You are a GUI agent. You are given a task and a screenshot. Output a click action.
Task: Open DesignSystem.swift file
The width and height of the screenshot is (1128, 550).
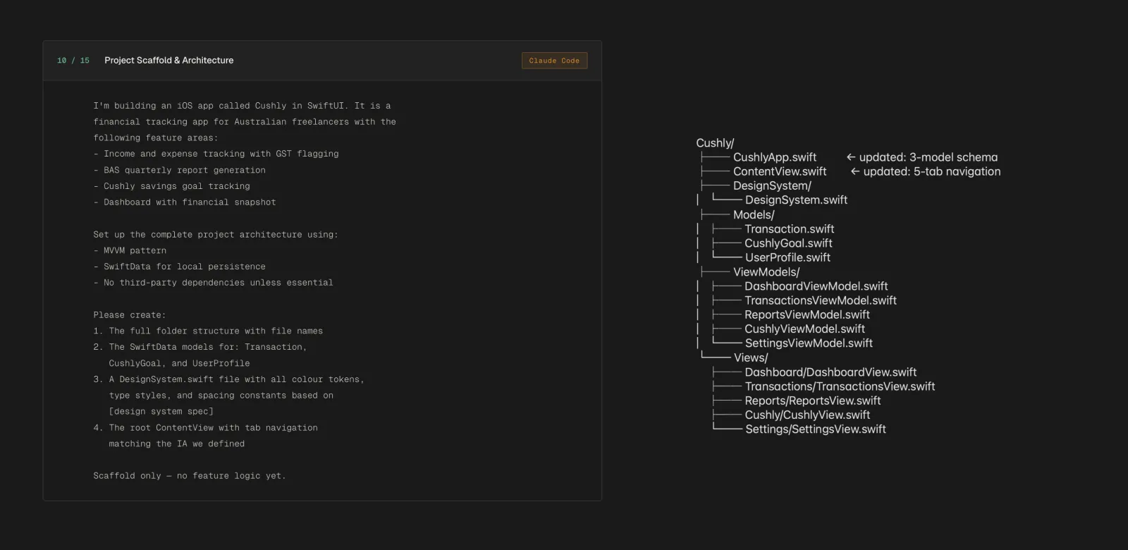pyautogui.click(x=796, y=200)
